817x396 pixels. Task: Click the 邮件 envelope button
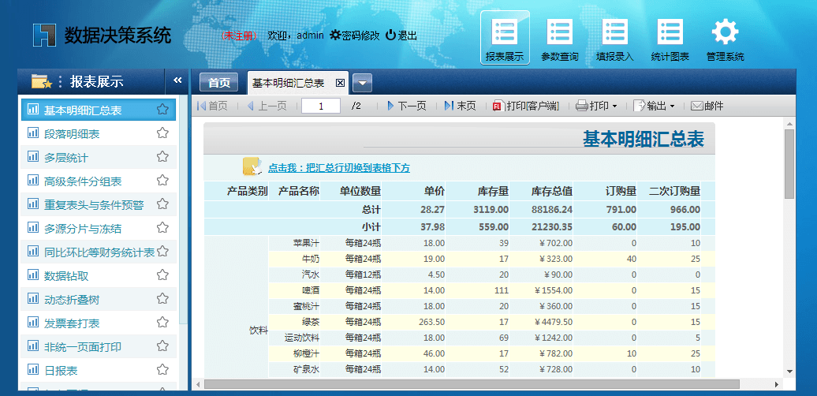click(707, 106)
